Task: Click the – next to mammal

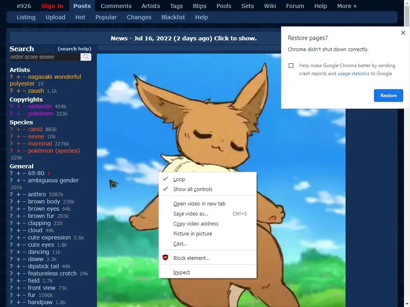Action: (24, 144)
